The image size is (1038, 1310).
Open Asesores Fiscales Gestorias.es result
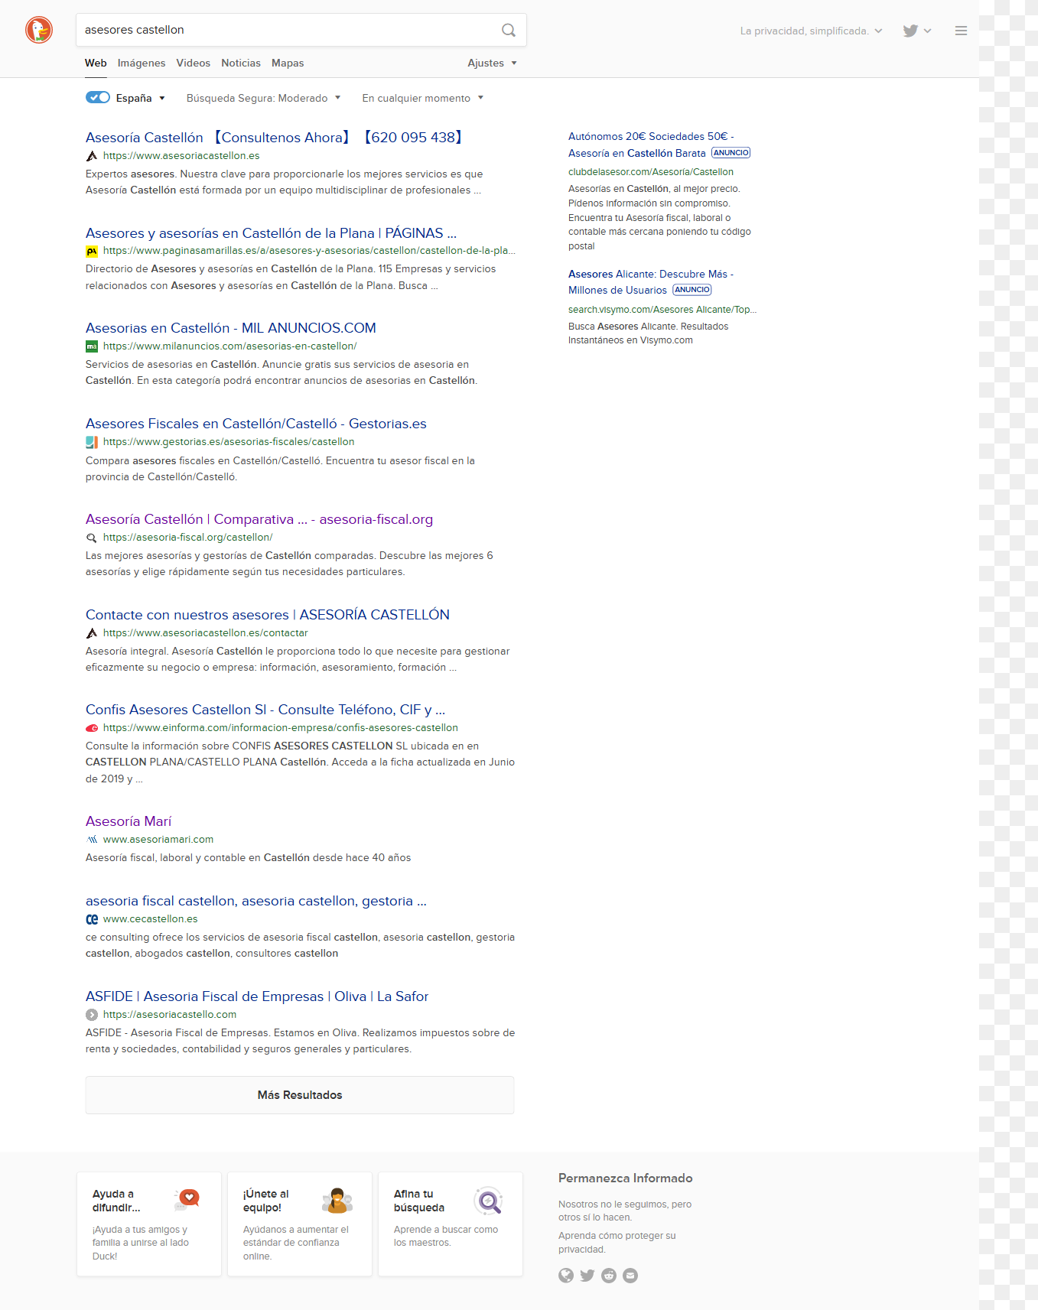(x=256, y=424)
